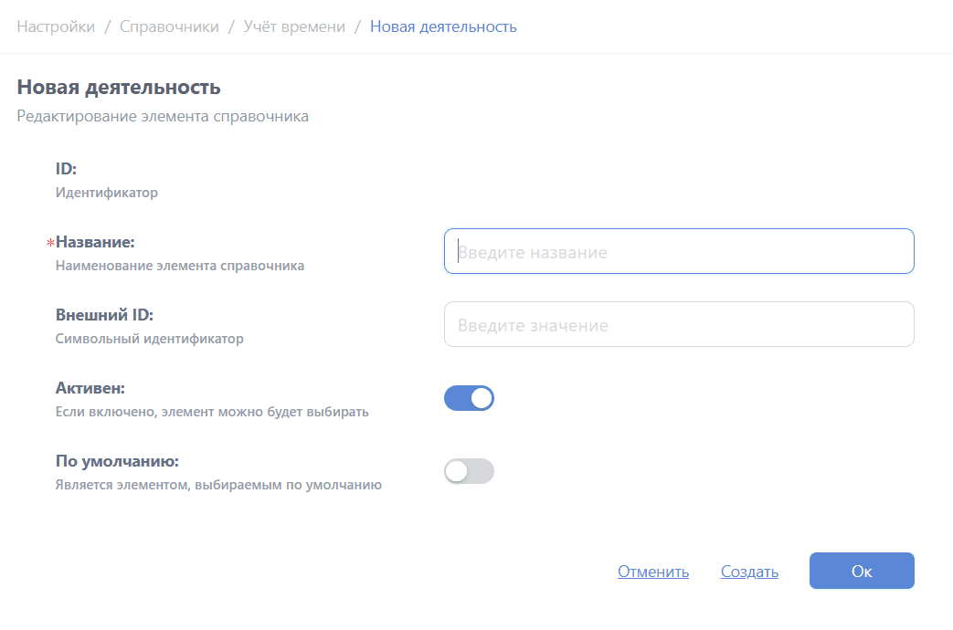This screenshot has width=953, height=630.
Task: Click the red required asterisk marker
Action: click(x=50, y=243)
